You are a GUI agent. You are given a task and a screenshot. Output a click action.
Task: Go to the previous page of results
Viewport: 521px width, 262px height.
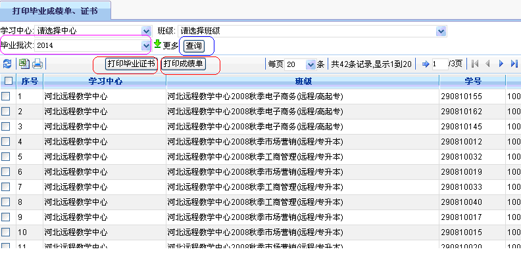coord(487,64)
